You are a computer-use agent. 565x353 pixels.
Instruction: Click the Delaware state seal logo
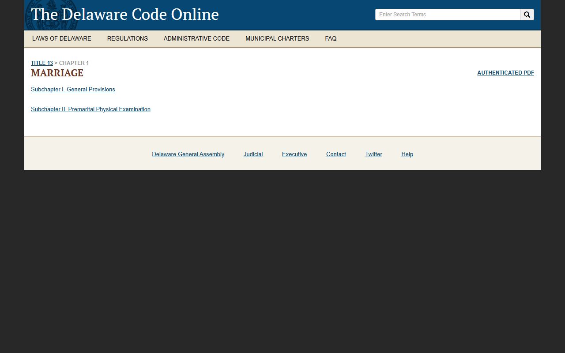tap(51, 15)
